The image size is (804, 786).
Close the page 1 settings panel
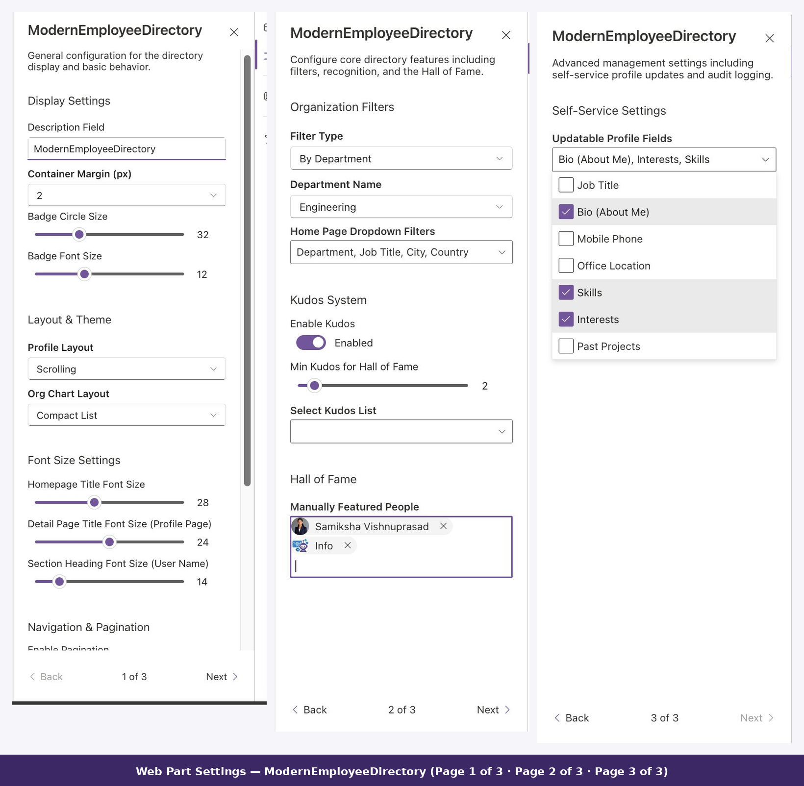234,32
